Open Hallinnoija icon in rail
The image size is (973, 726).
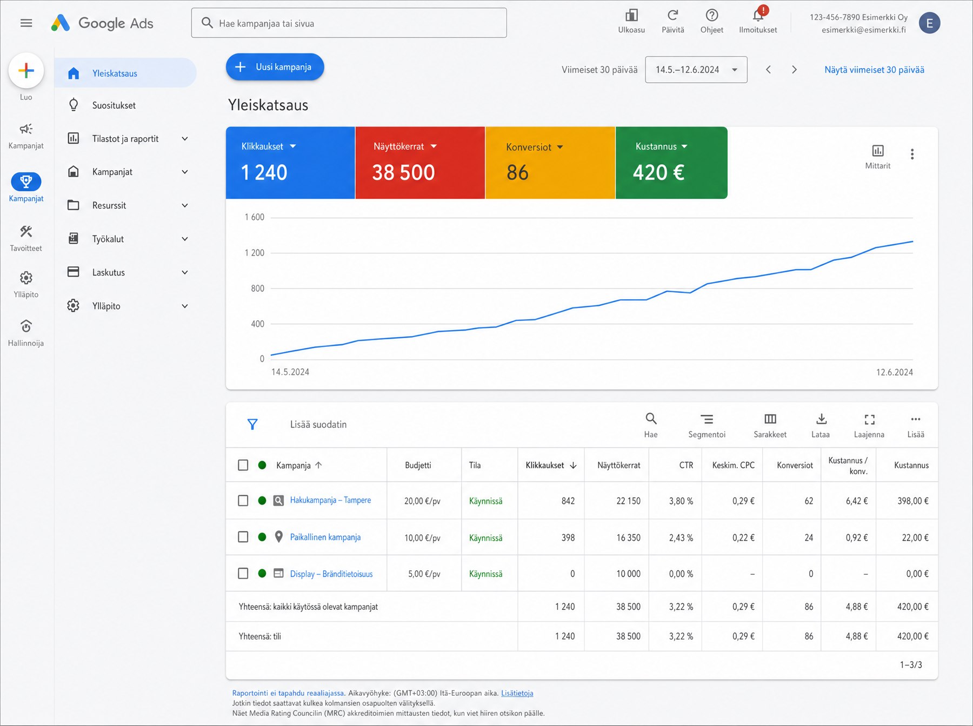[26, 326]
